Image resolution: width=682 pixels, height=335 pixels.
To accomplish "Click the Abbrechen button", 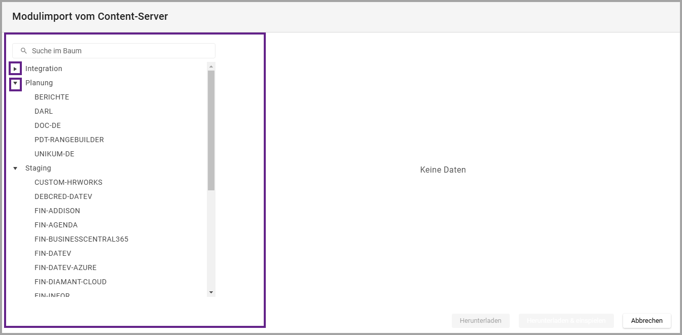I will 646,321.
